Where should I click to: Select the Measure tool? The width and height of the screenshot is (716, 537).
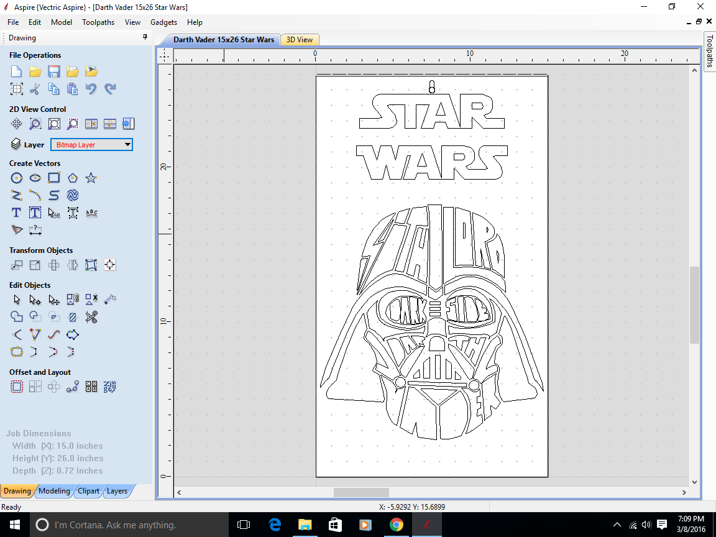[109, 300]
